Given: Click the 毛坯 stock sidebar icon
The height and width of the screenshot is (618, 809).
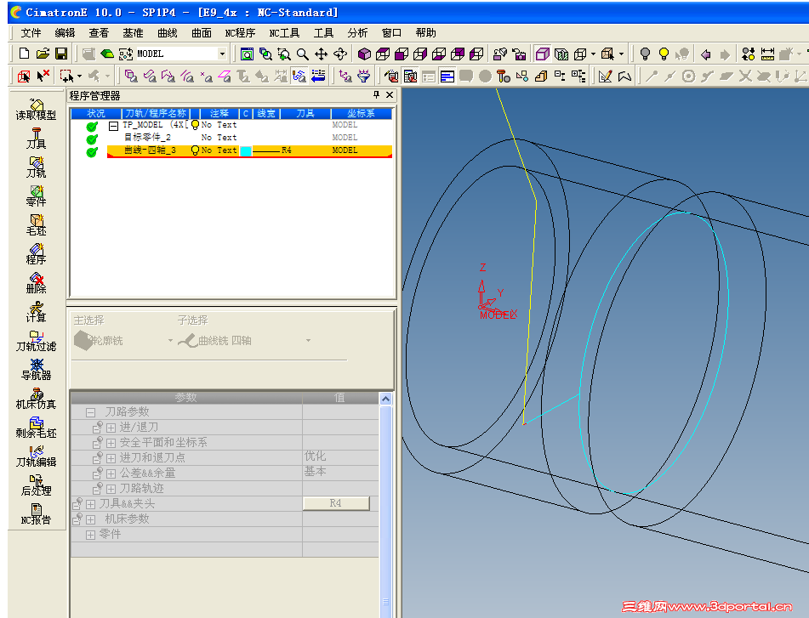Looking at the screenshot, I should 36,224.
